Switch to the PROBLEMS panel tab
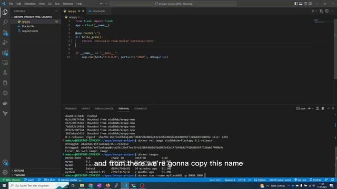This screenshot has height=189, width=337. coord(71,109)
